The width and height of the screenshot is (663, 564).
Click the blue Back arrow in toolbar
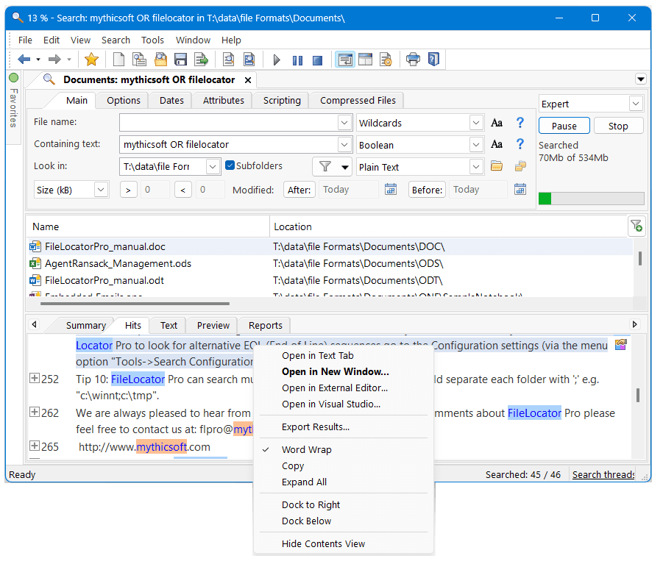[24, 59]
